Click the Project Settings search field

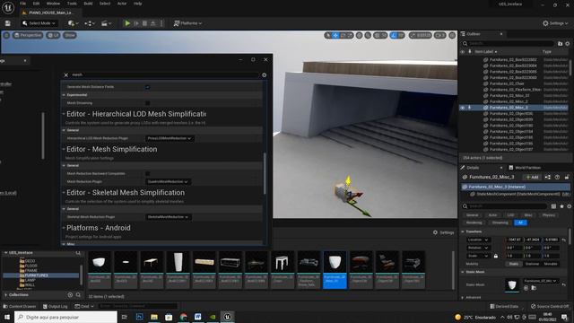165,74
